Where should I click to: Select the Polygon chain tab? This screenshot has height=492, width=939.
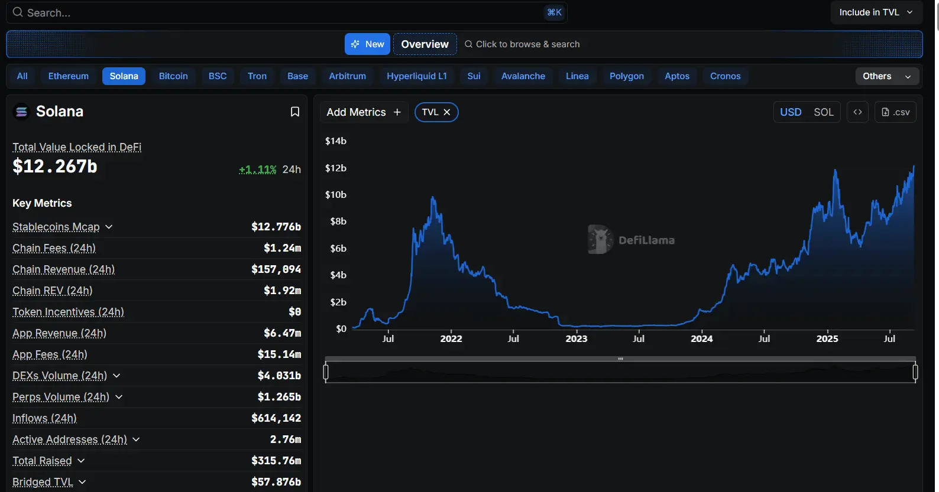pos(627,76)
